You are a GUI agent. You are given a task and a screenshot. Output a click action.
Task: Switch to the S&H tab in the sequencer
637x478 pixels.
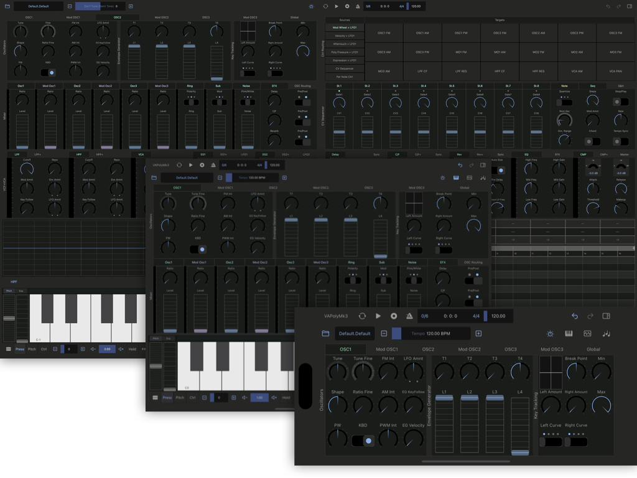coord(620,86)
